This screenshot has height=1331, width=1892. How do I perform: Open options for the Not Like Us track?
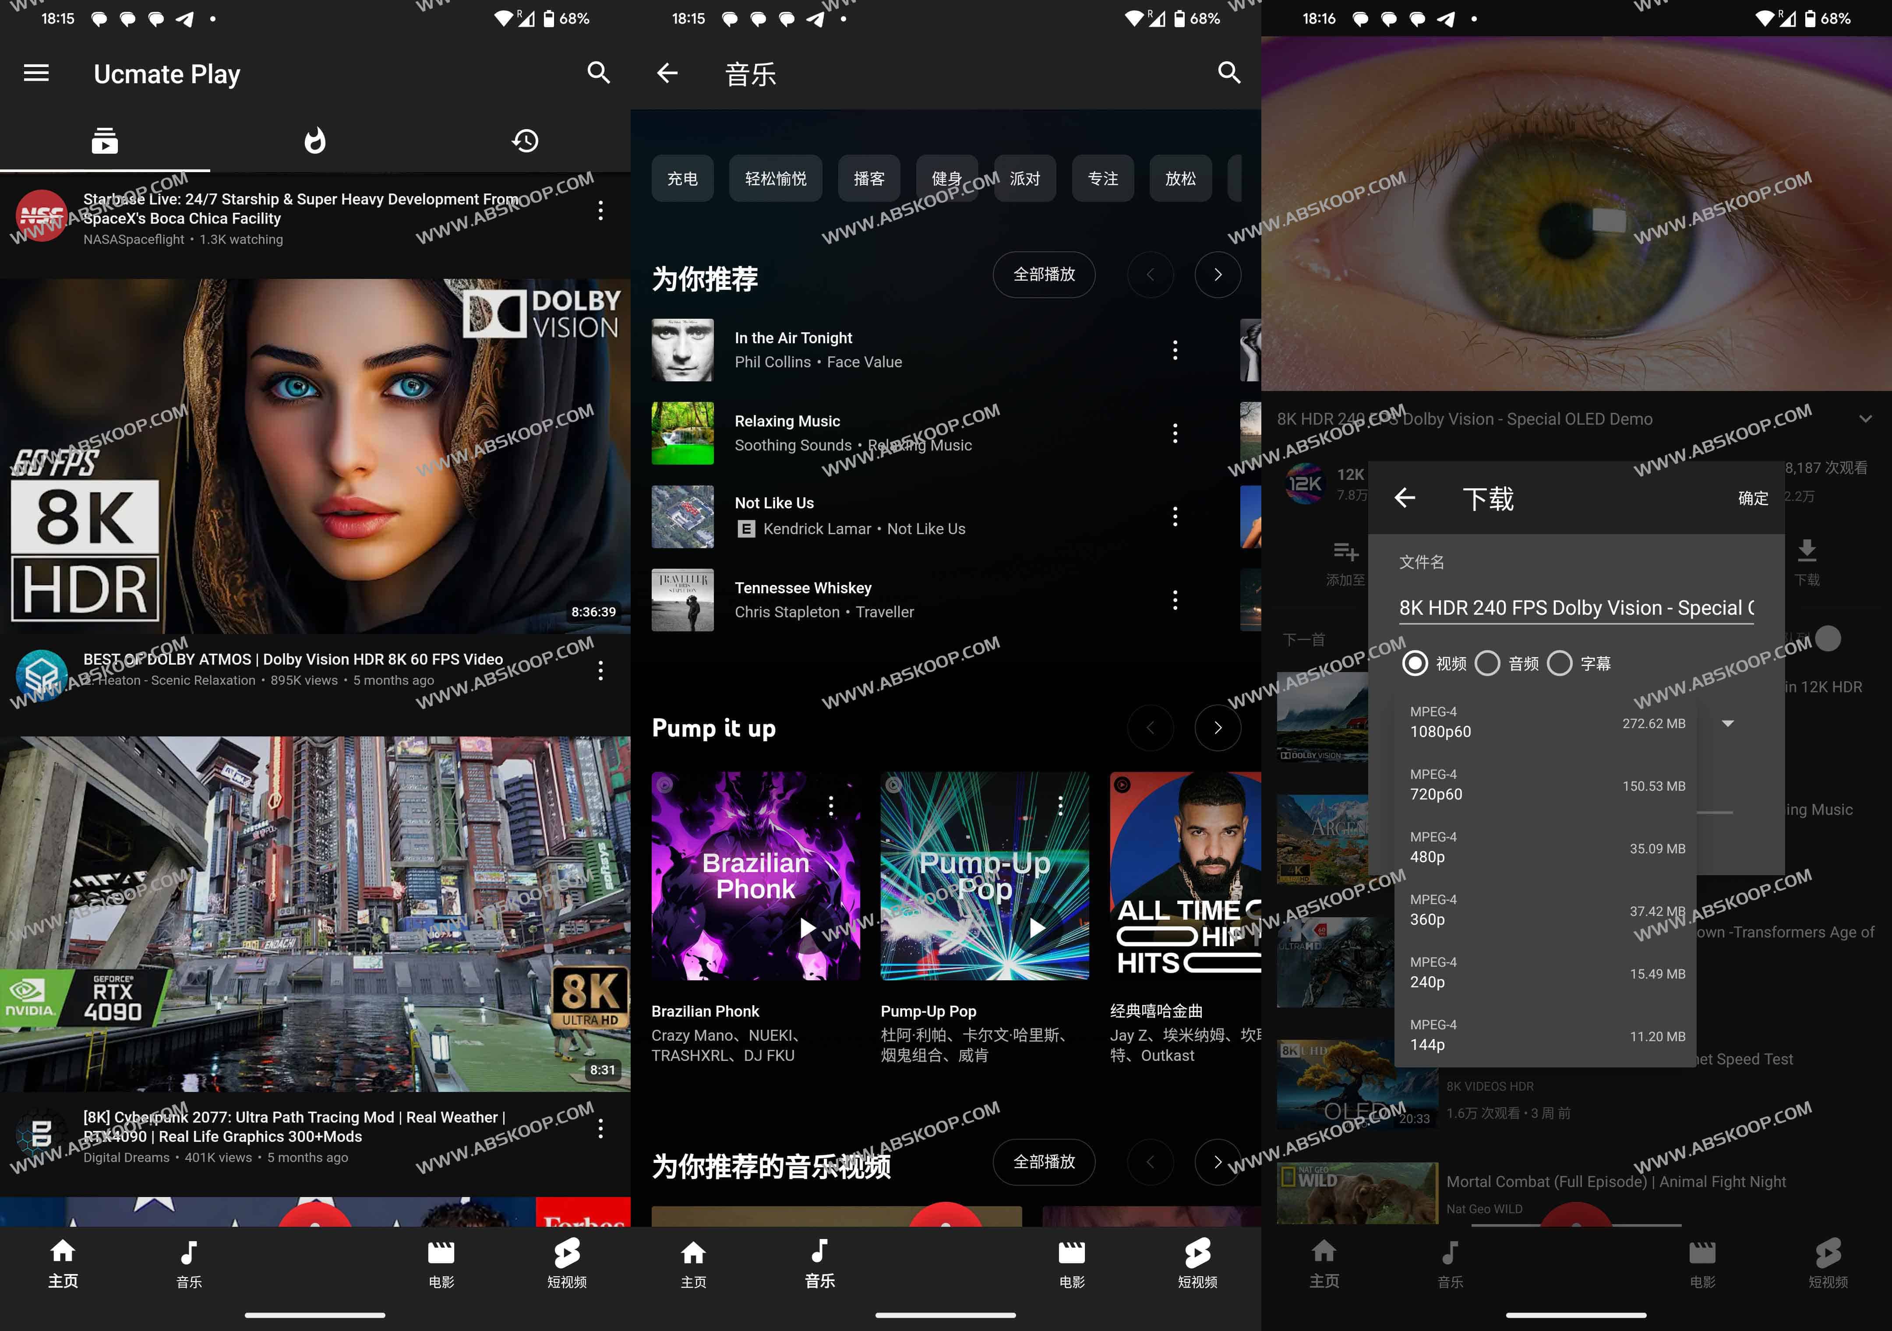[x=1175, y=517]
